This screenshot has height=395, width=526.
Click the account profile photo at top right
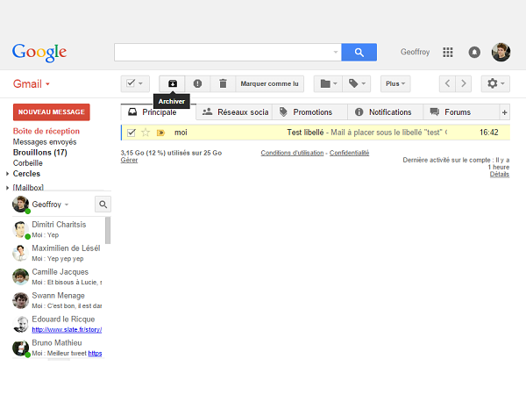tap(501, 52)
